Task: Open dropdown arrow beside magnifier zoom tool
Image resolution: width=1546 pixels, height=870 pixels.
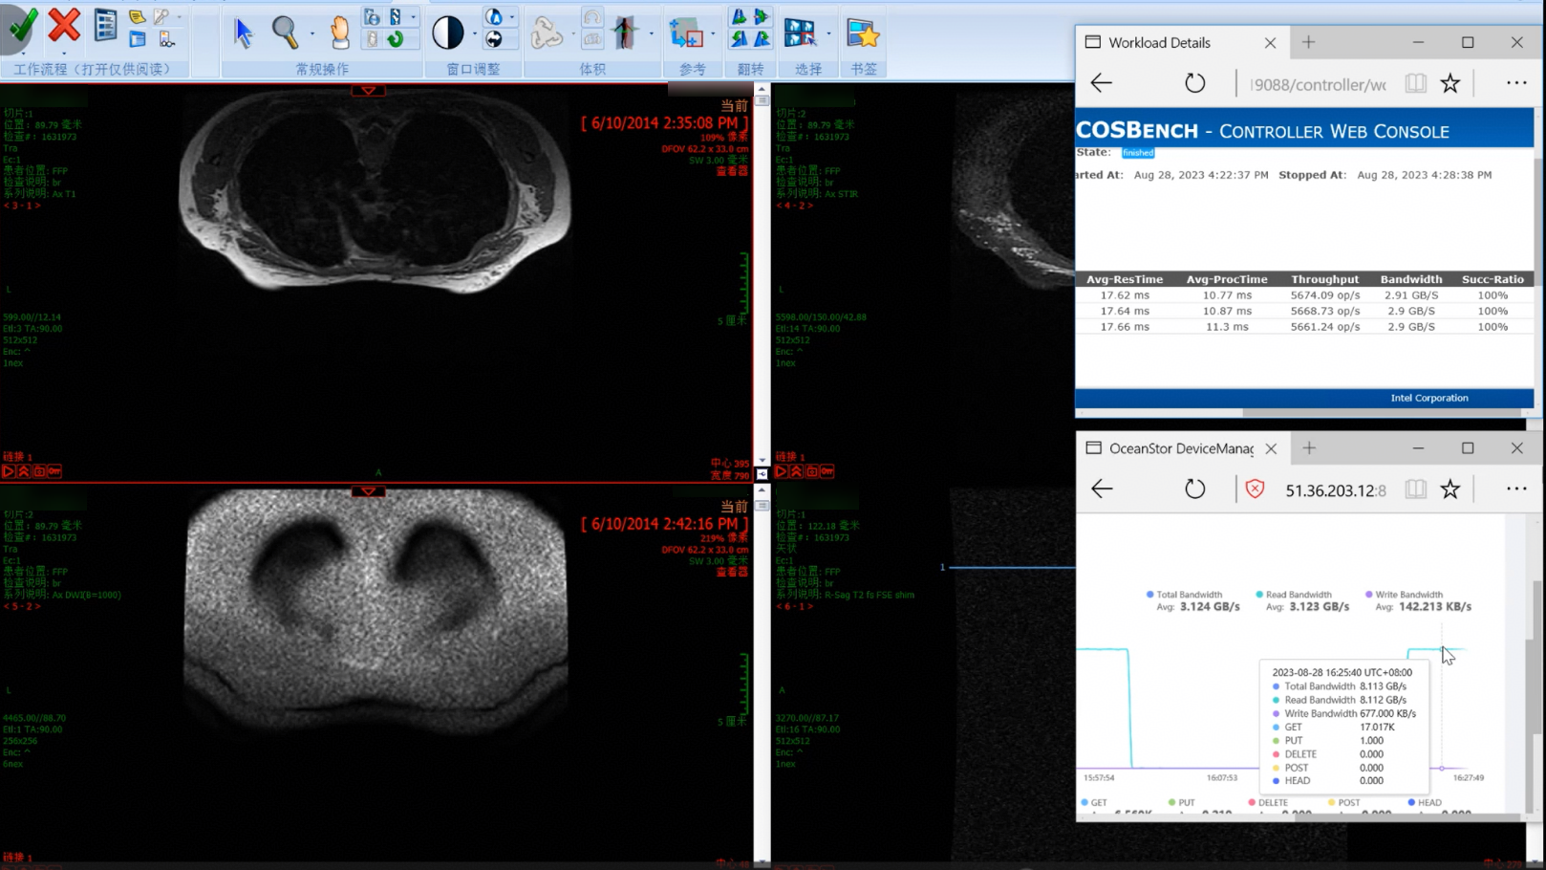Action: pos(312,34)
